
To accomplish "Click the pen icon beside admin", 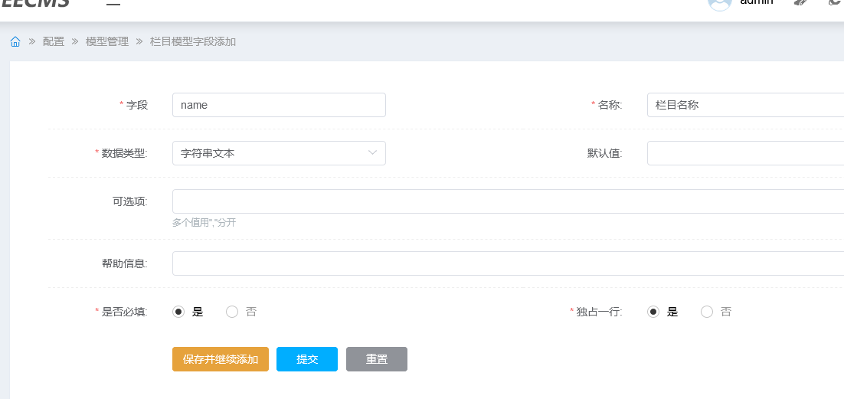I will tap(801, 3).
